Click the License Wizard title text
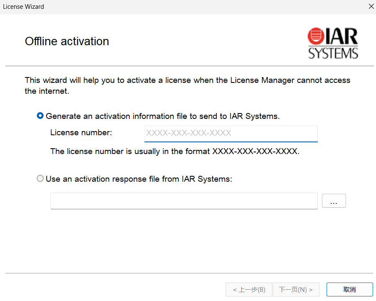The image size is (376, 301). coord(23,7)
